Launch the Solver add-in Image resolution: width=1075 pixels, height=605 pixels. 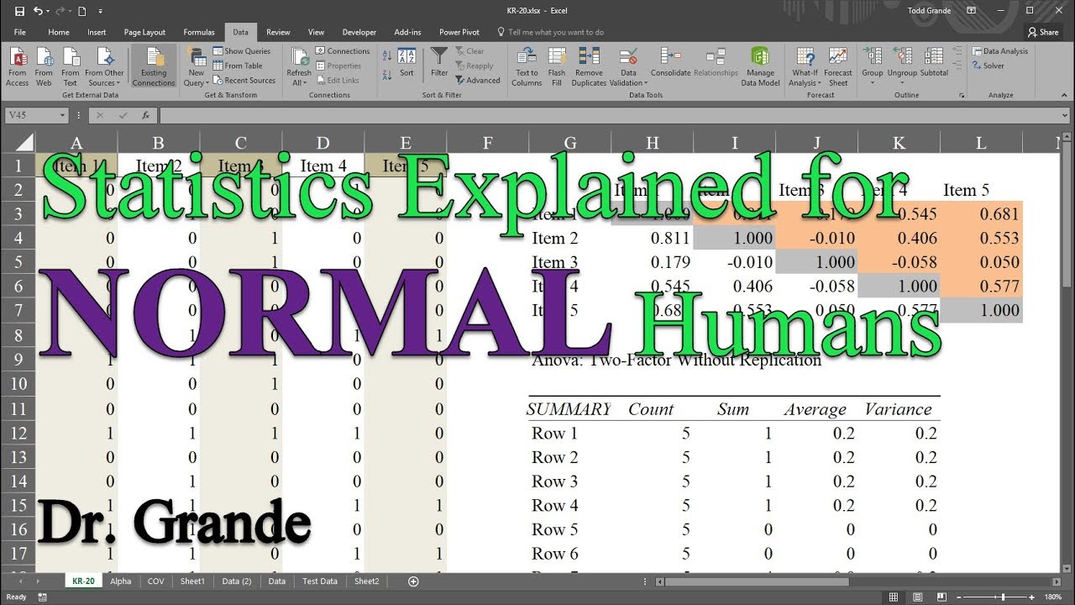(x=988, y=66)
